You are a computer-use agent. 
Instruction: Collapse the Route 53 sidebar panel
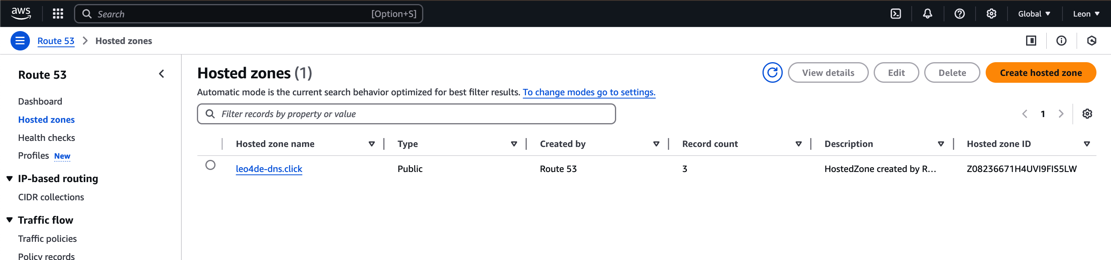(162, 74)
